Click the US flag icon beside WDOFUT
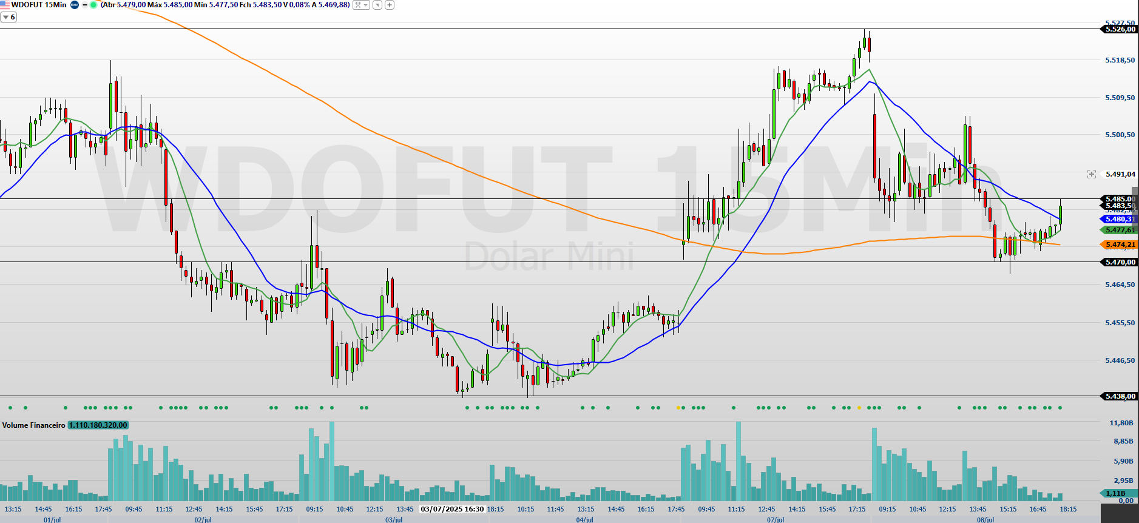The image size is (1139, 523). 5,5
